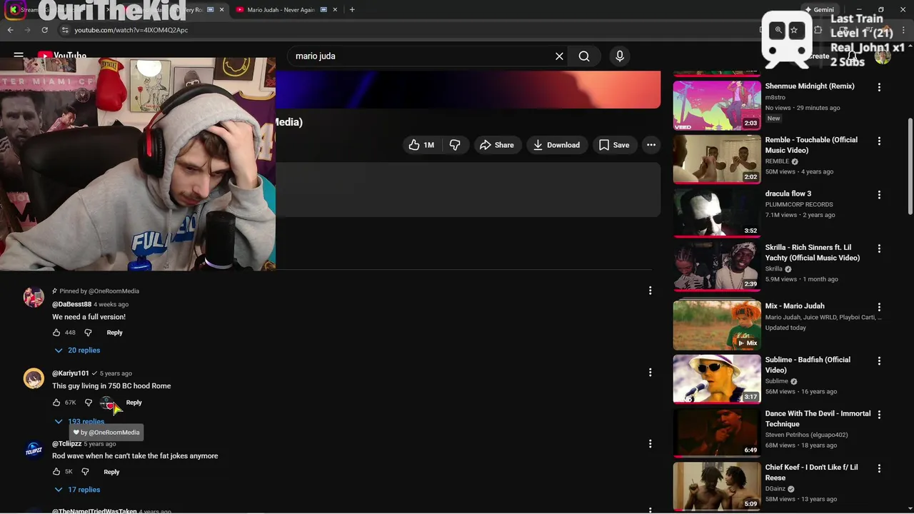Download the video
The width and height of the screenshot is (914, 514).
[556, 145]
